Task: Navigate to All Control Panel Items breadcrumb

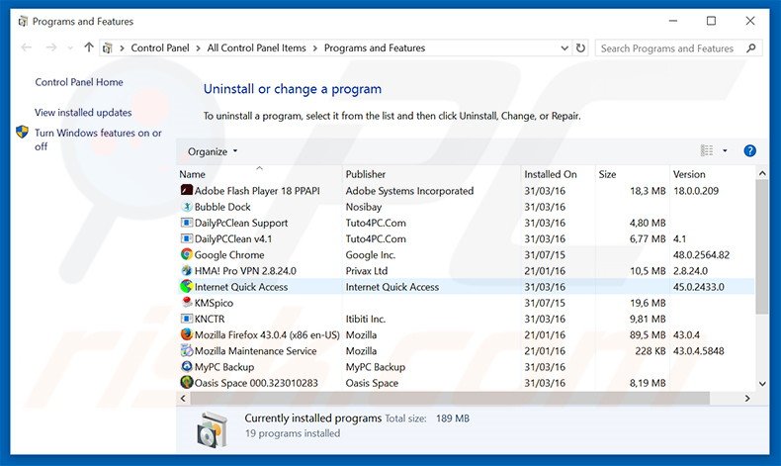Action: click(x=256, y=48)
